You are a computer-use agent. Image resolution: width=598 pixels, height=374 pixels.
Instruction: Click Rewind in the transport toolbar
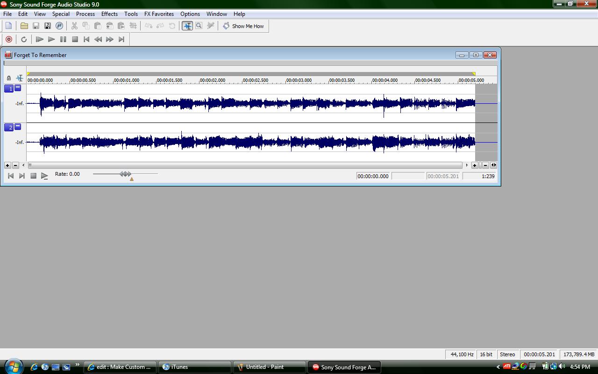coord(98,39)
